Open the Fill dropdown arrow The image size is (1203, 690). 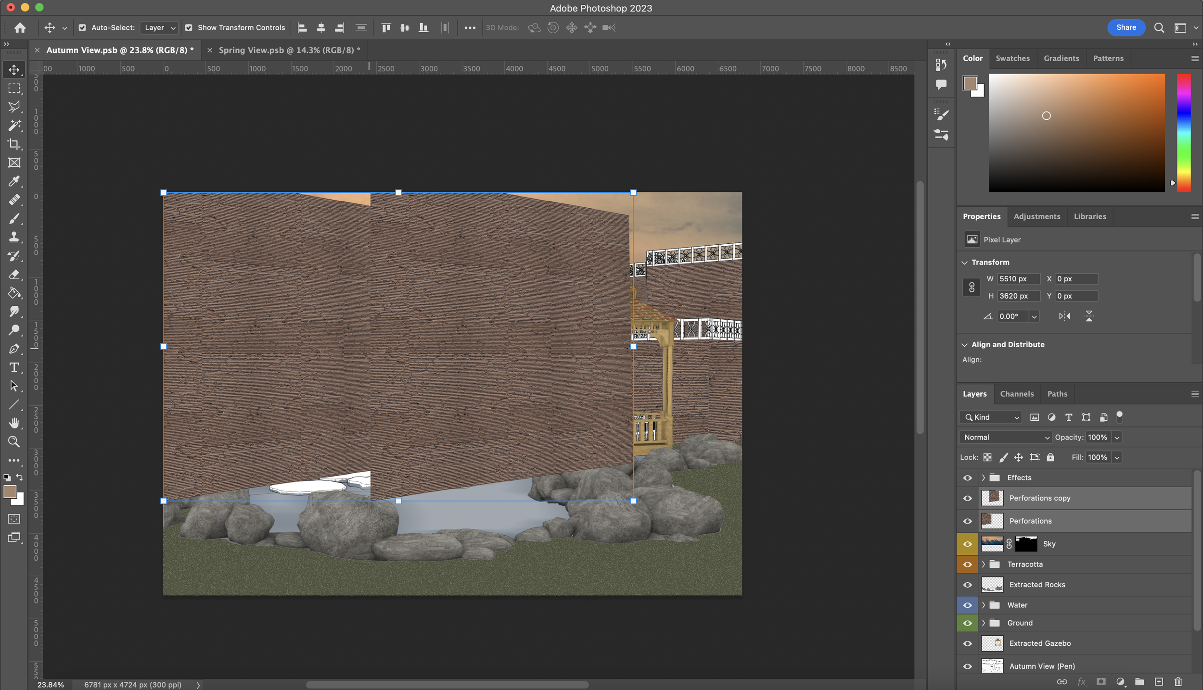click(1117, 458)
